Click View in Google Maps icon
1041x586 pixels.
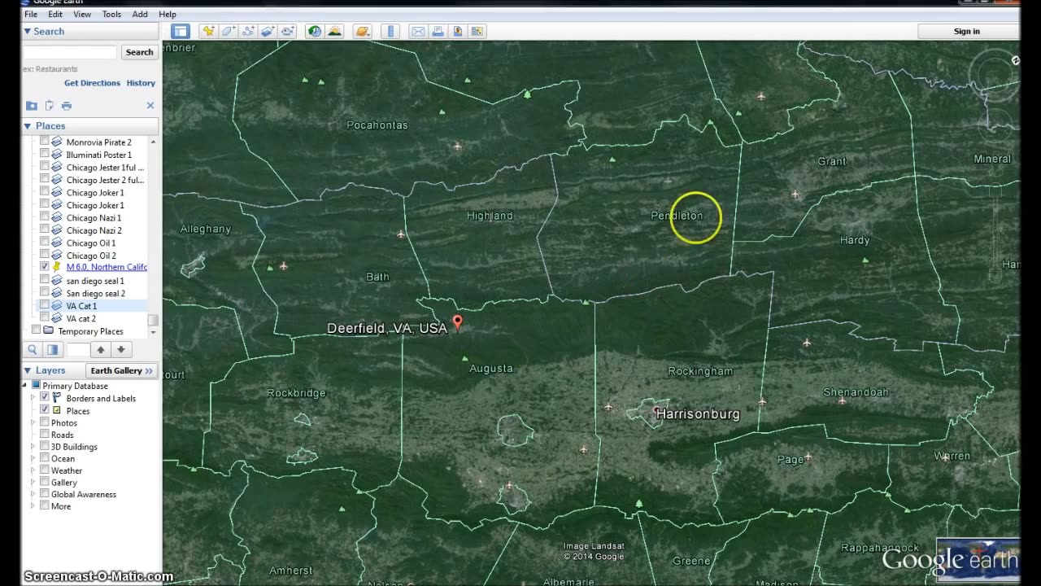click(x=477, y=31)
